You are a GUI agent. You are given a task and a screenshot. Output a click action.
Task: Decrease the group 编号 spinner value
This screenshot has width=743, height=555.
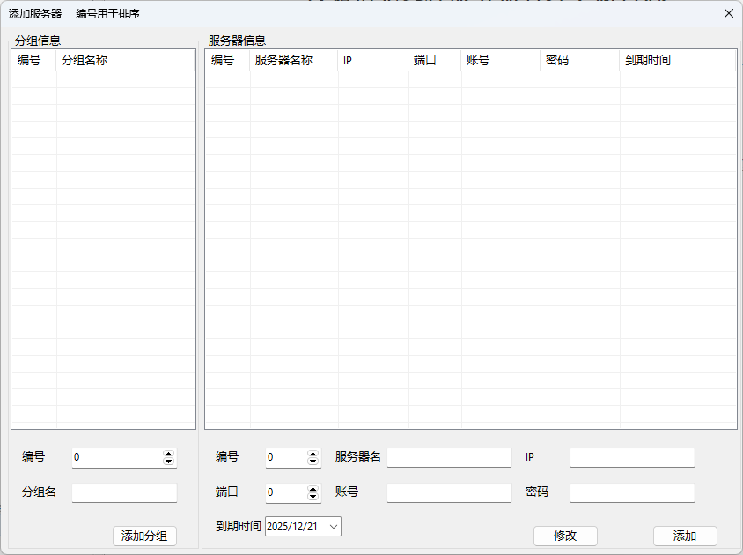pyautogui.click(x=169, y=462)
